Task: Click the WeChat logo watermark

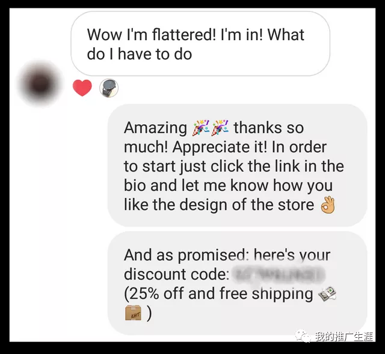Action: click(x=303, y=337)
